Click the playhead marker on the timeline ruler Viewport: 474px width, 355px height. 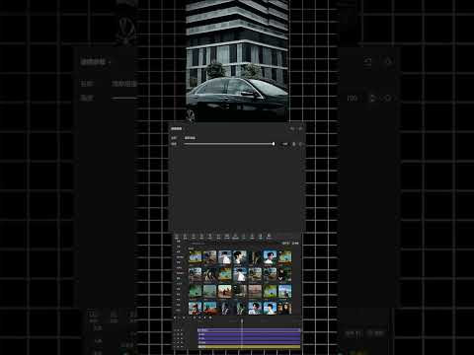click(x=242, y=321)
